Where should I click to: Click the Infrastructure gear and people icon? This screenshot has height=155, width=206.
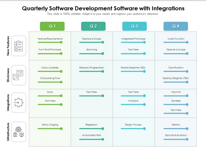pos(18,132)
